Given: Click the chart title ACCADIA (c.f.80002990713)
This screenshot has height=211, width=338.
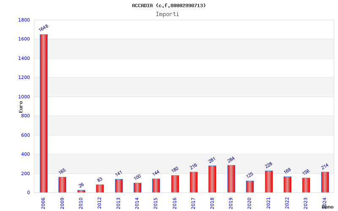Looking at the screenshot, I should pos(169,5).
